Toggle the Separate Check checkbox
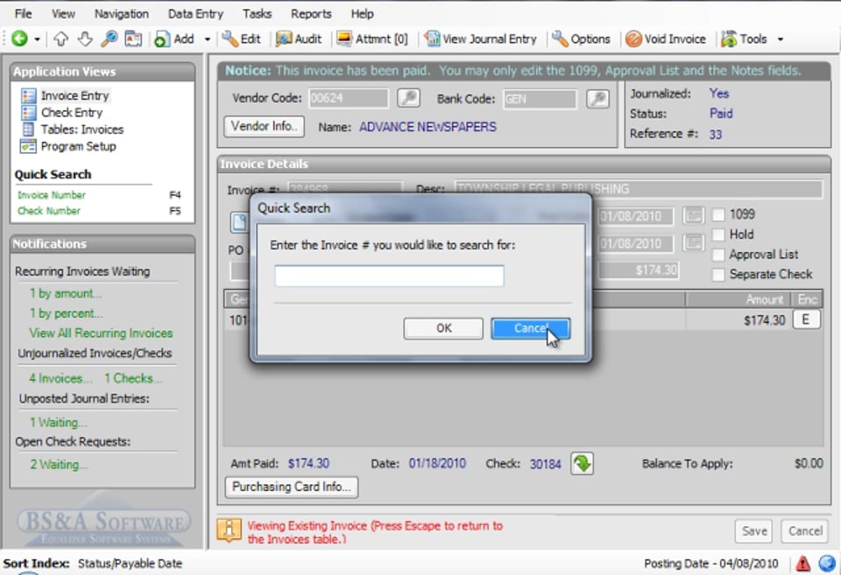This screenshot has height=575, width=841. tap(718, 274)
